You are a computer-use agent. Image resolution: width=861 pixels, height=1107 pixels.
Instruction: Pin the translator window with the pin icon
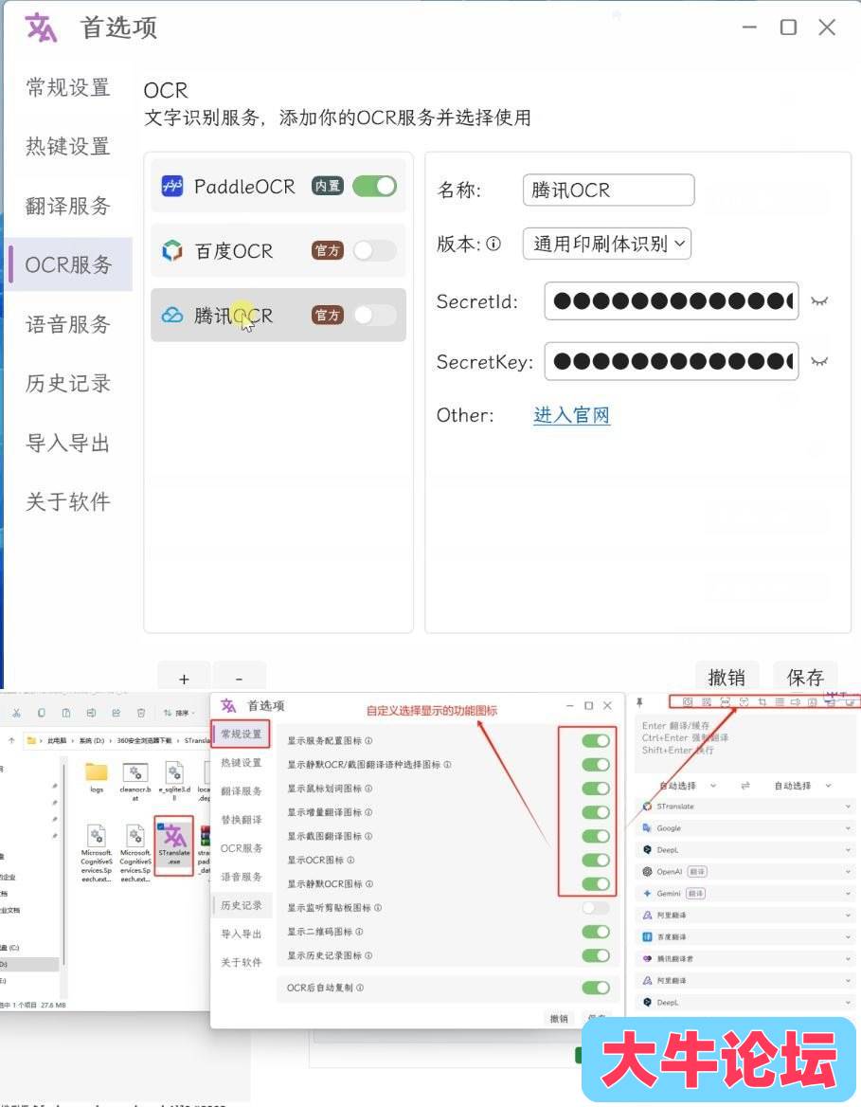(x=639, y=702)
